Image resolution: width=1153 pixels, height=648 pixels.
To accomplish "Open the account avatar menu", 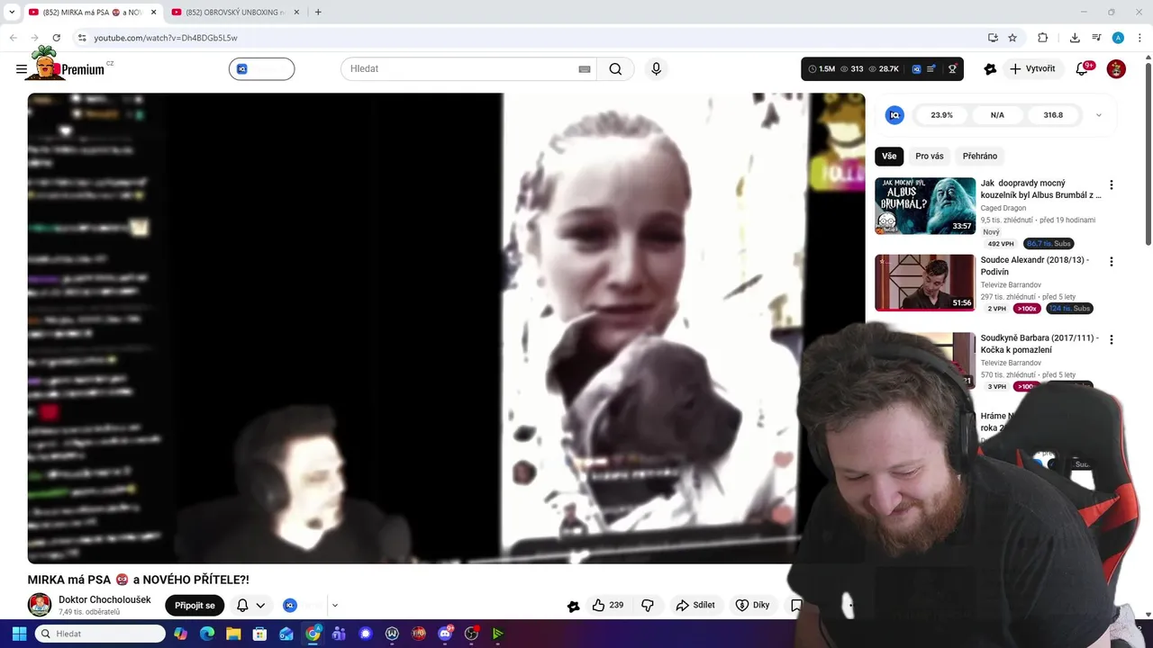I will tap(1116, 69).
